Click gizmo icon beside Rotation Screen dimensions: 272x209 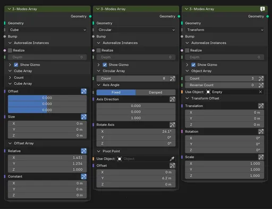point(261,131)
